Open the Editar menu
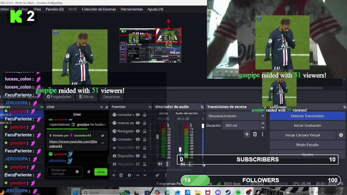The image size is (347, 195). (x=23, y=9)
